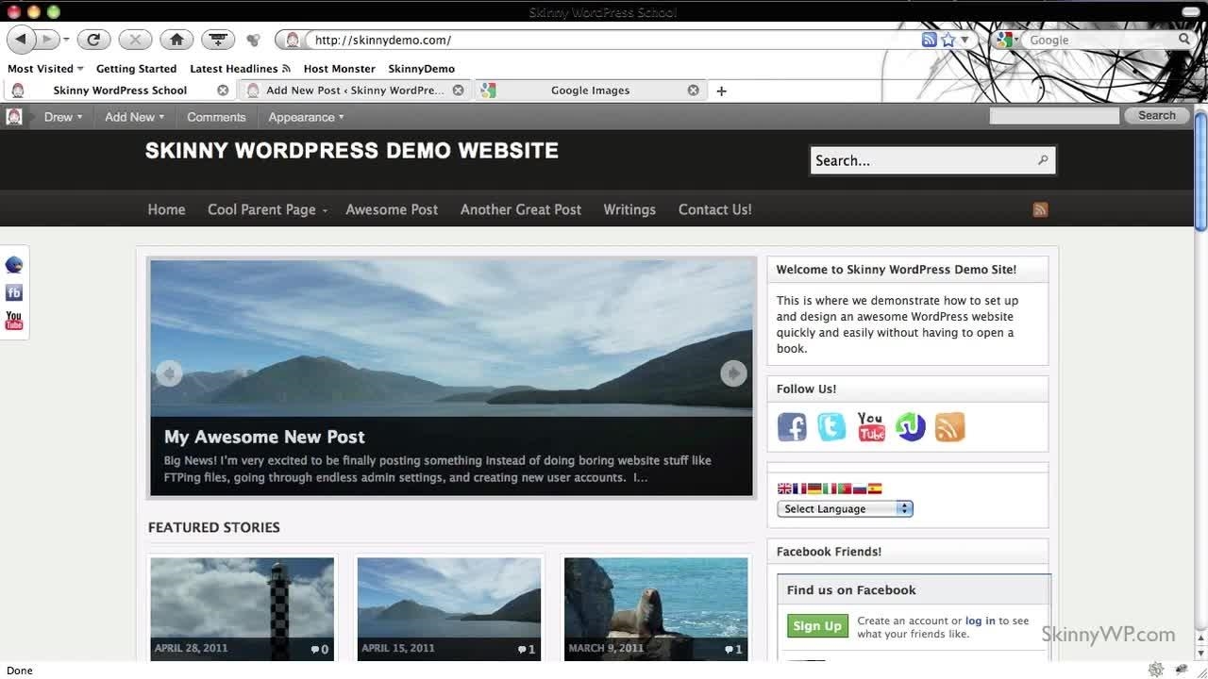The image size is (1208, 679).
Task: Click the browser home button
Action: tap(176, 40)
